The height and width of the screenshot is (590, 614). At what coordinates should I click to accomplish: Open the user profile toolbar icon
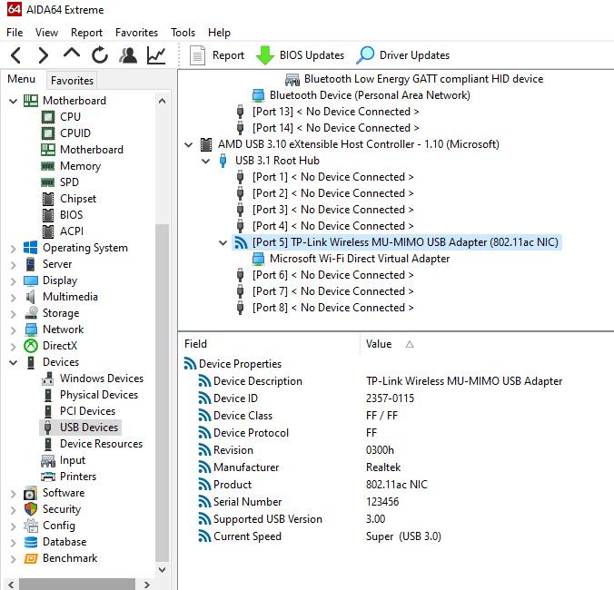click(x=128, y=55)
